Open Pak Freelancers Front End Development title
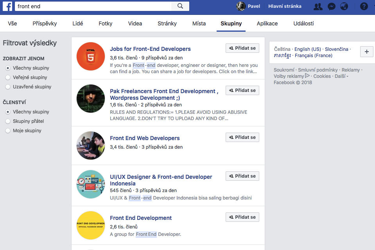Screen dimensions: 375x250 click(164, 95)
